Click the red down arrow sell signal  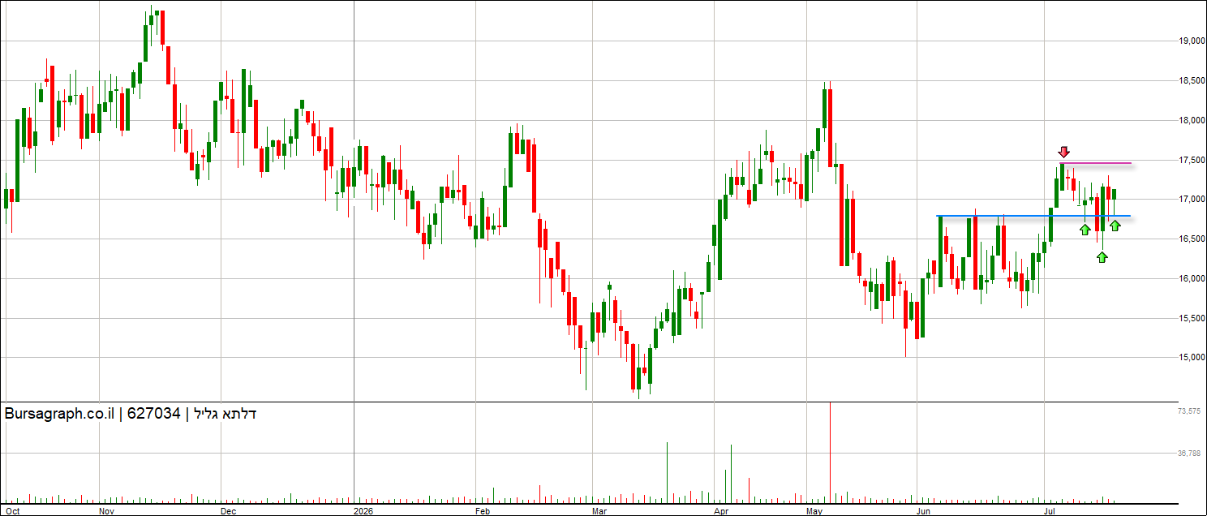click(1064, 152)
